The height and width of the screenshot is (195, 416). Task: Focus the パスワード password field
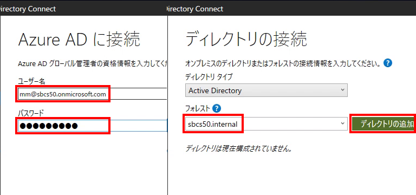pyautogui.click(x=92, y=126)
